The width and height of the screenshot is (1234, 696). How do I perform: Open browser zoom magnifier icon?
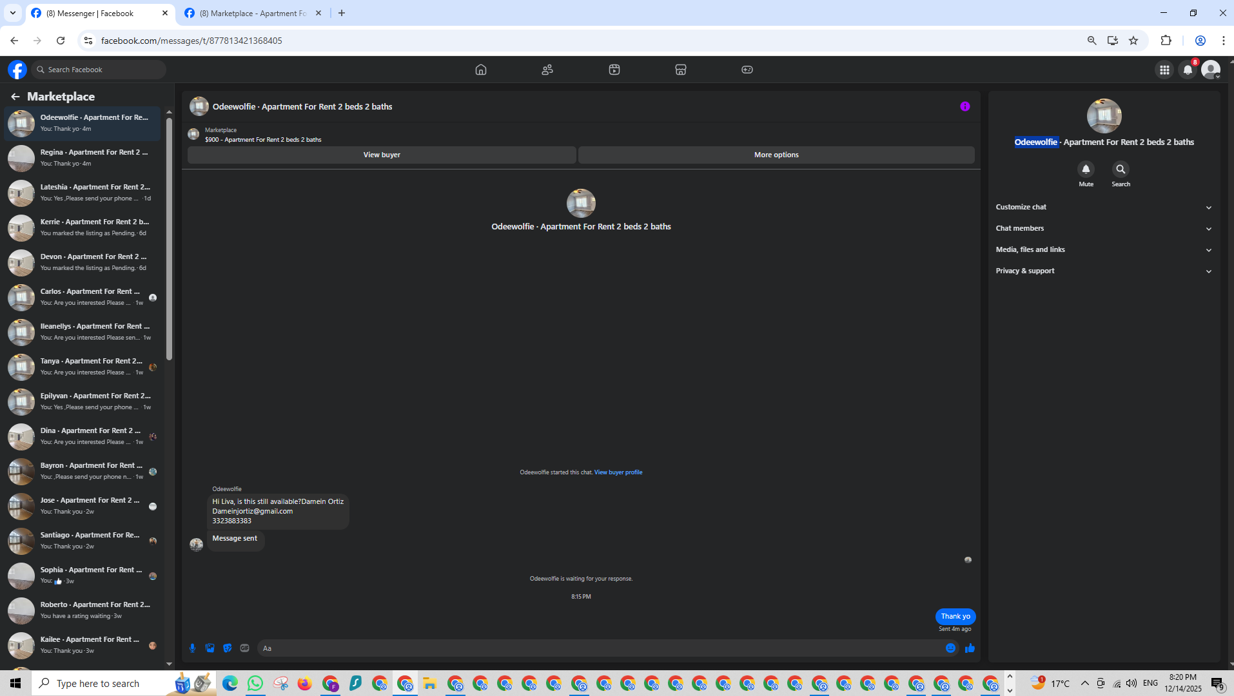click(x=1092, y=41)
